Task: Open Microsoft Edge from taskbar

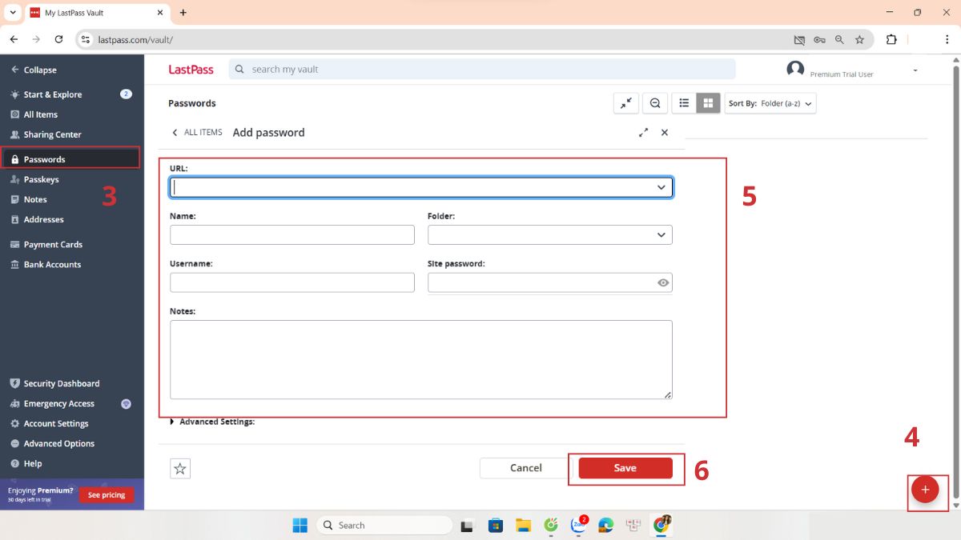Action: (x=606, y=525)
